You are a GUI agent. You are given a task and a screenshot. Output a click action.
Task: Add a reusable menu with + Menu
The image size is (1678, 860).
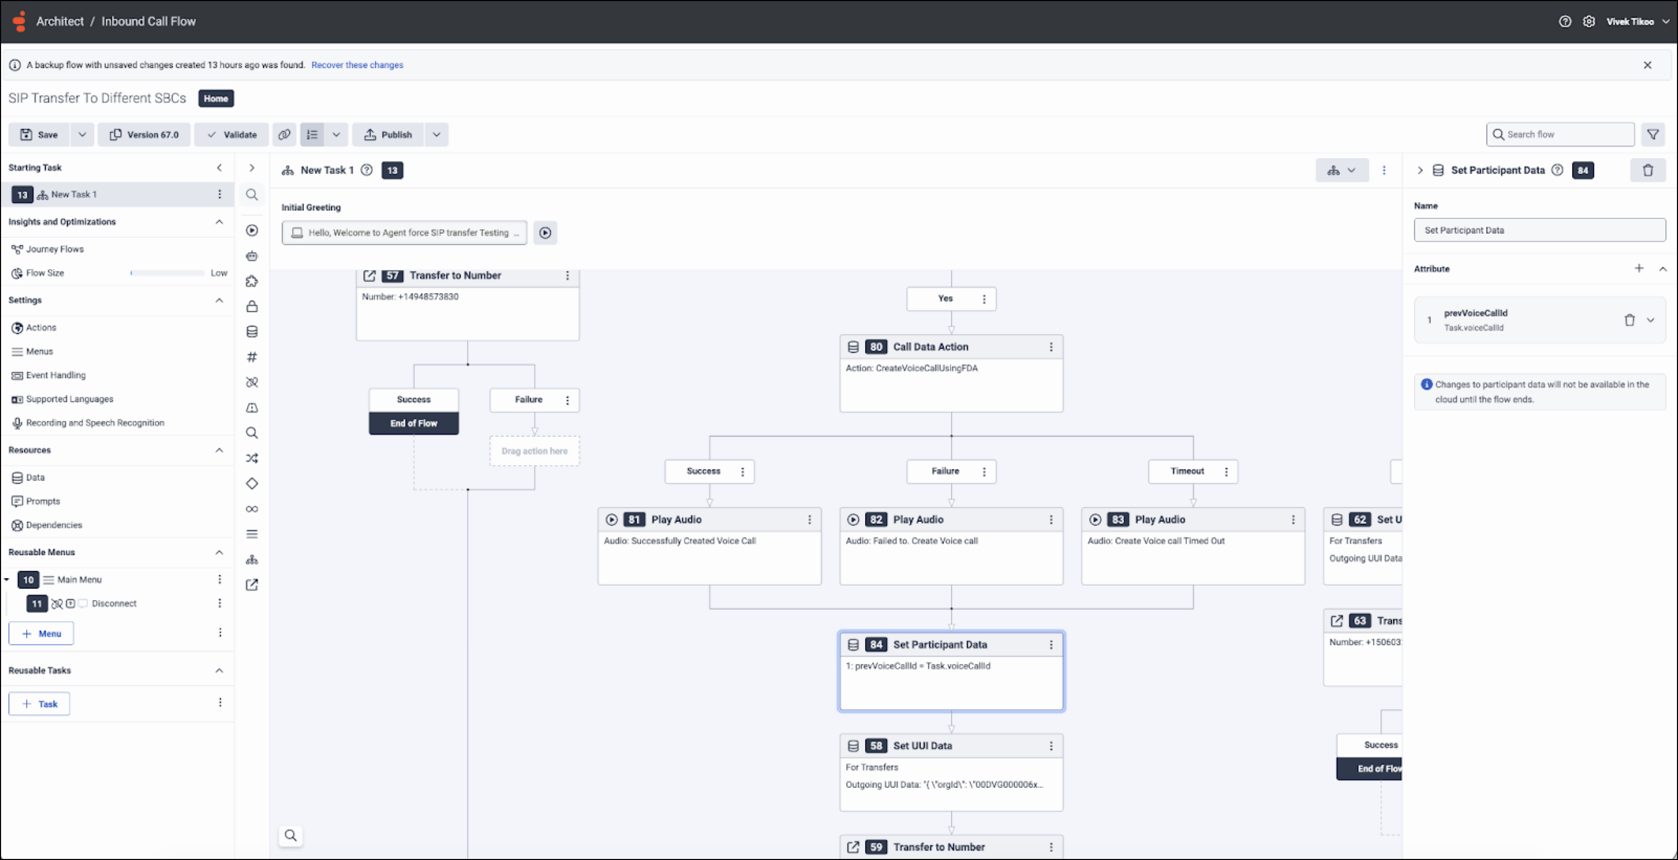[41, 633]
